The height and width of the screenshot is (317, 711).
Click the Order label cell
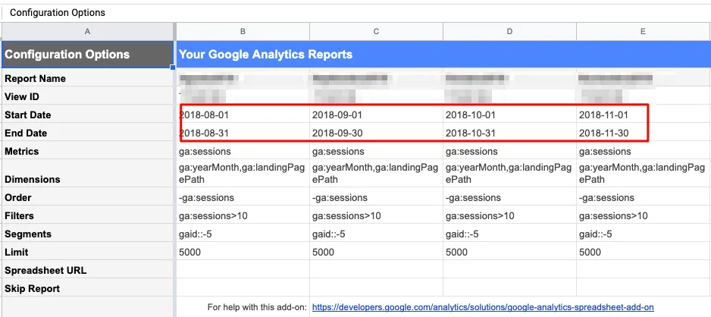pyautogui.click(x=87, y=197)
